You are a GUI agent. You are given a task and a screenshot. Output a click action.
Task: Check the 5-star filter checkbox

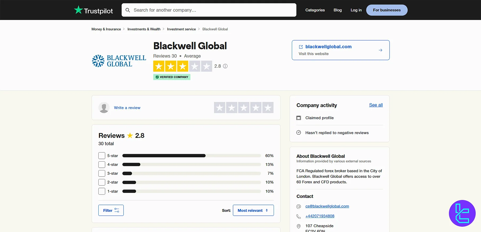tap(102, 156)
